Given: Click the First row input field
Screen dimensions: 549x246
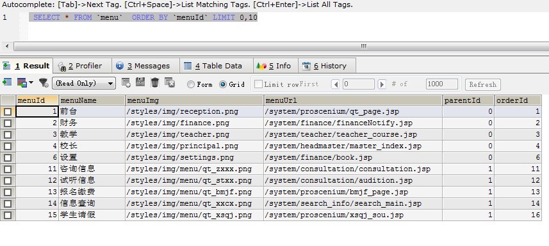Looking at the screenshot, I should click(x=359, y=84).
